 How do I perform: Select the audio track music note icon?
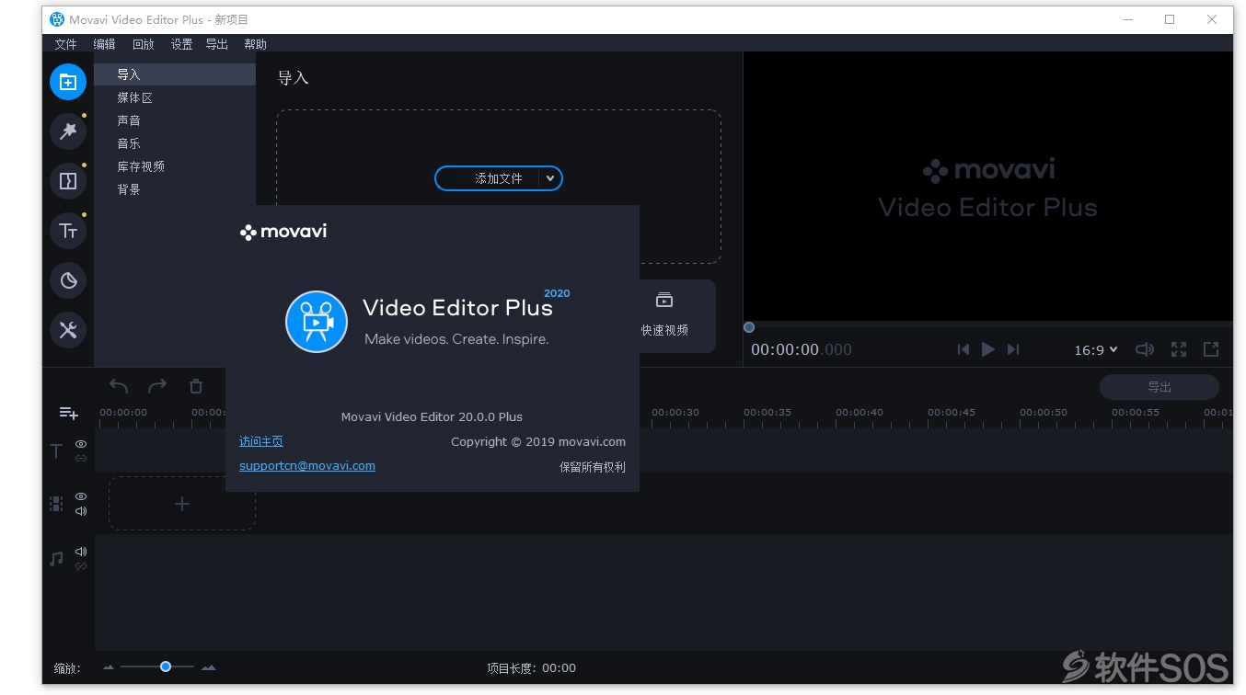click(56, 558)
